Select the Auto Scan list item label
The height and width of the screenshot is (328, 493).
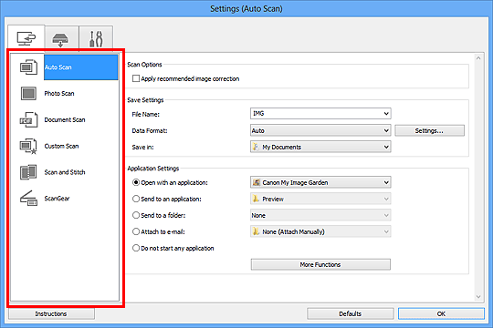(x=58, y=67)
